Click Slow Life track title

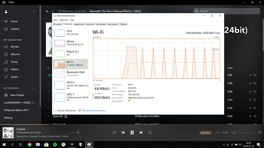(58, 116)
